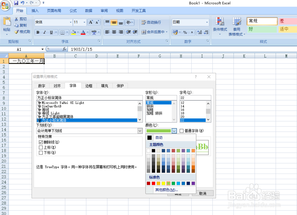Click the cell borders icon
Viewport: 297px width, 215px height.
coord(62,32)
